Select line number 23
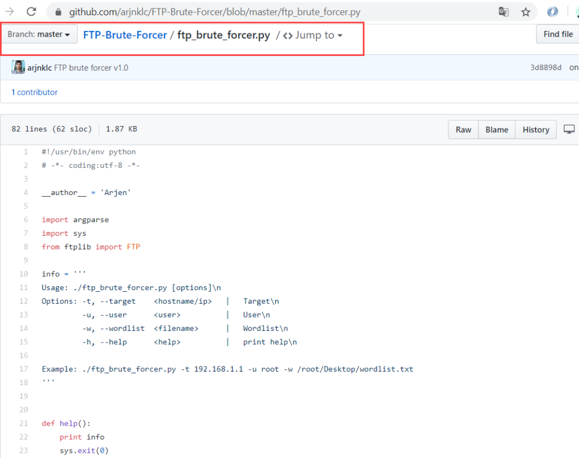The height and width of the screenshot is (458, 579). pos(24,451)
